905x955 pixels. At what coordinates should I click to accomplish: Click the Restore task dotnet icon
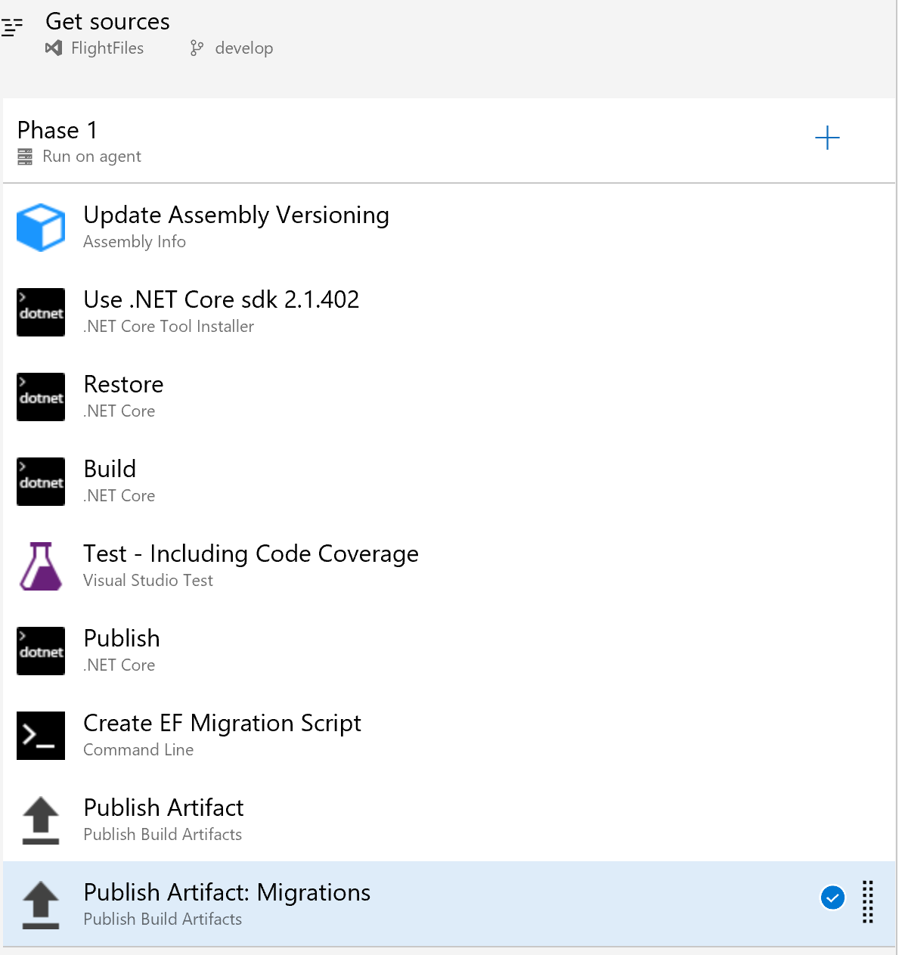tap(41, 397)
